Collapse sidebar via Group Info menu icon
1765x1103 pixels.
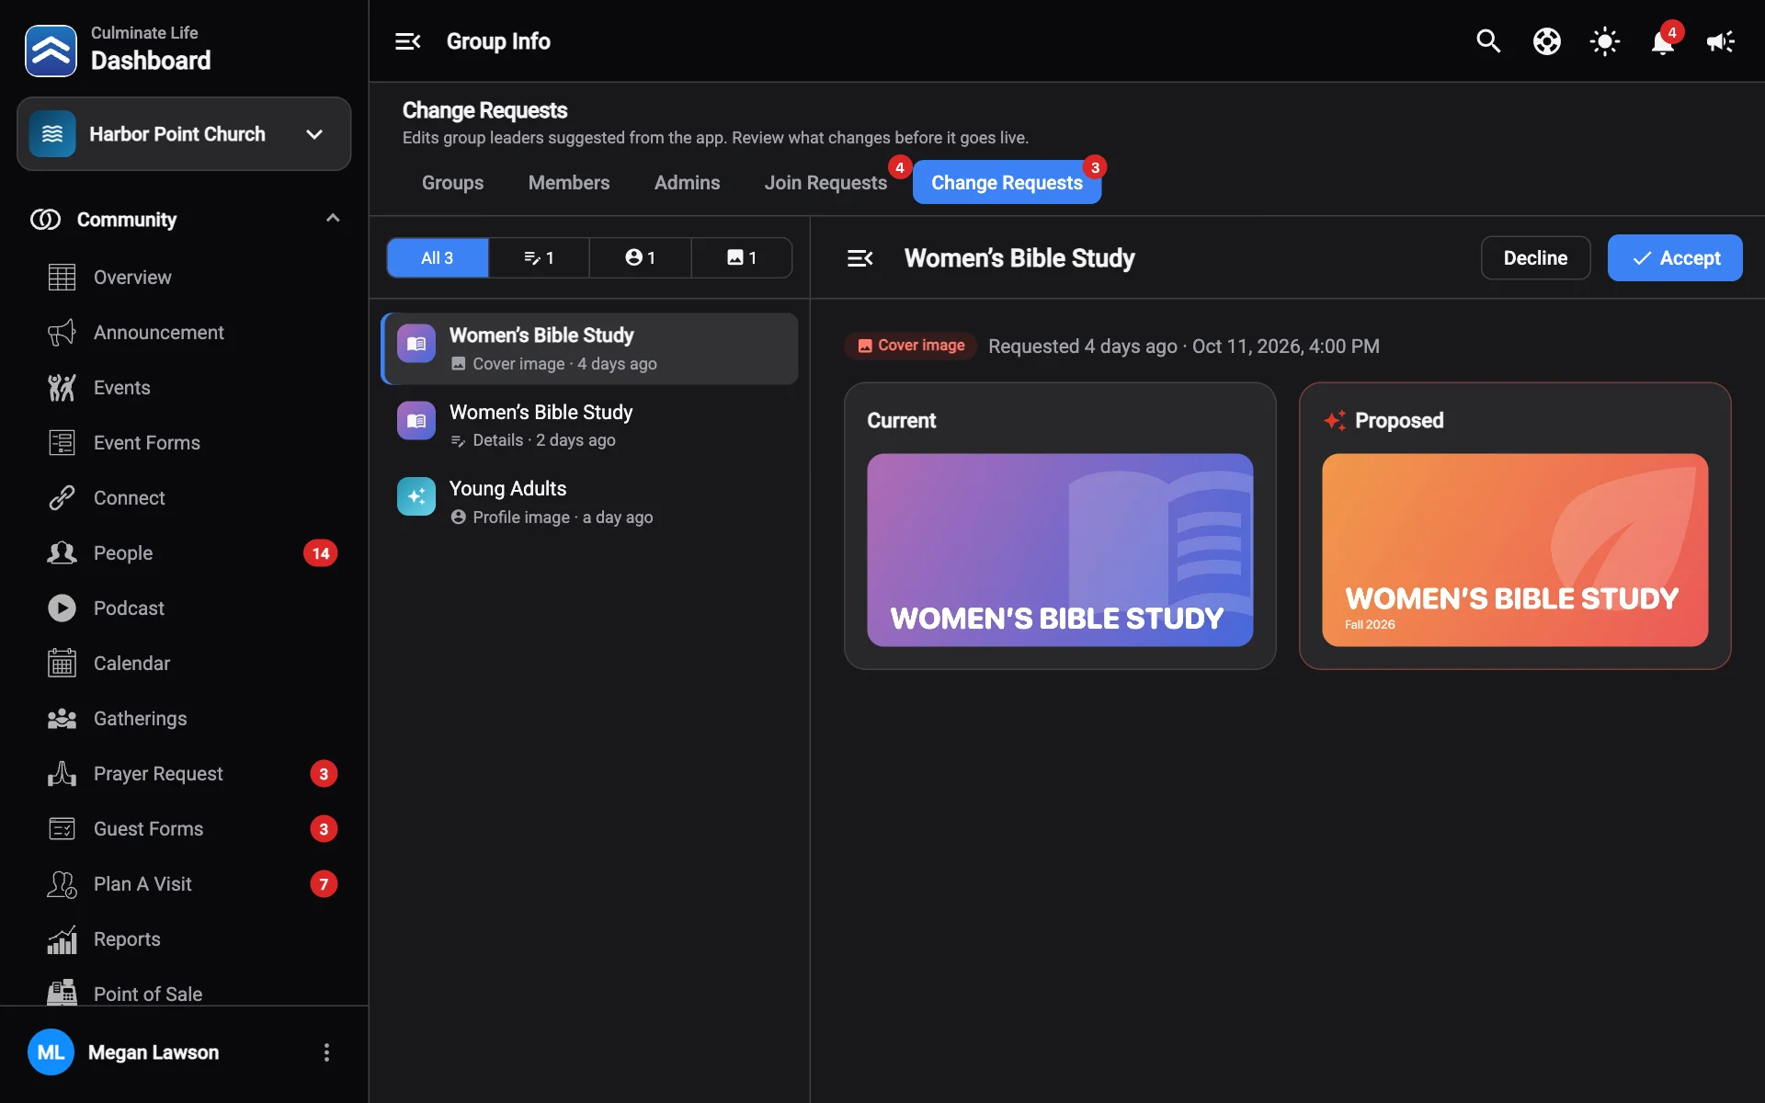tap(407, 41)
